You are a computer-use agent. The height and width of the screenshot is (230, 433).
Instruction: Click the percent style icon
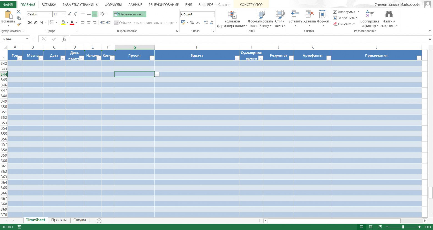click(192, 23)
